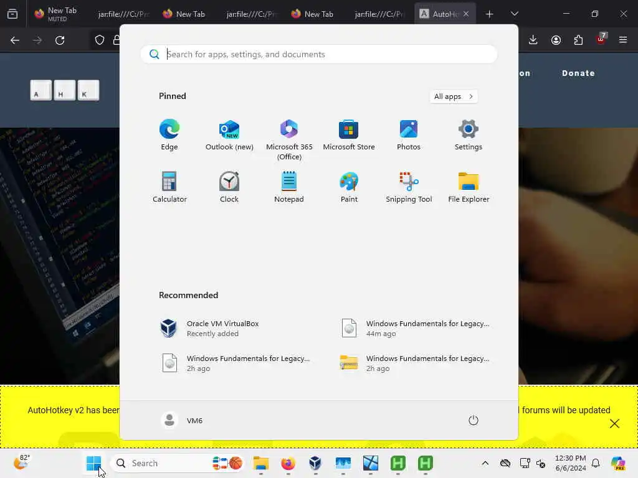638x478 pixels.
Task: Open the muted volume tray icon
Action: [541, 463]
